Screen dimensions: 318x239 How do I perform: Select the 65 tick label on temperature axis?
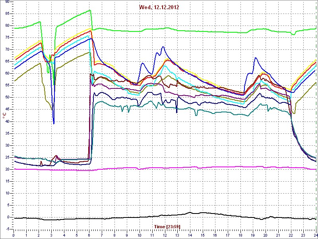7,62
